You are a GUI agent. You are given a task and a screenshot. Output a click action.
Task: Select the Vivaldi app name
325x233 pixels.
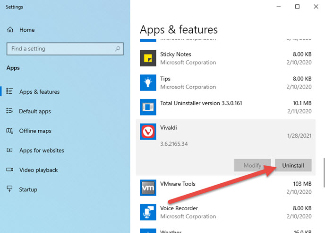coord(169,127)
